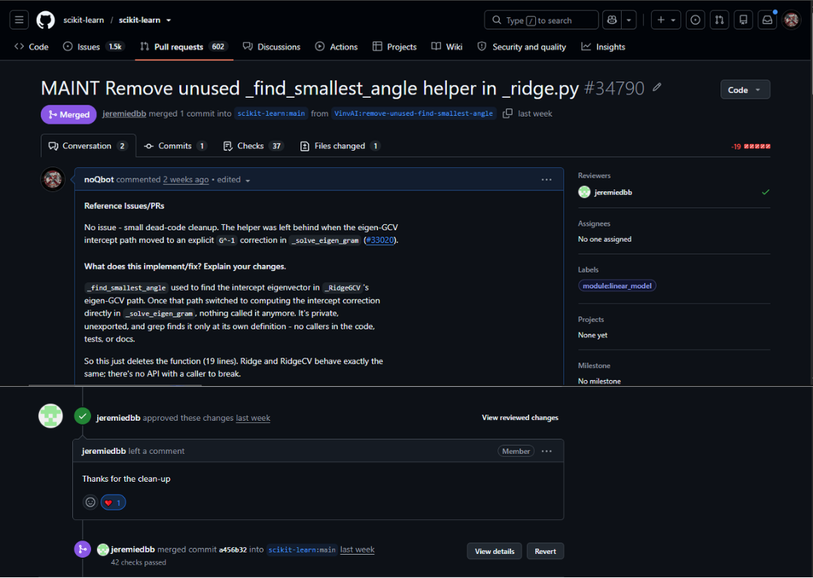The width and height of the screenshot is (813, 578).
Task: Open the user profile avatar menu
Action: point(791,20)
